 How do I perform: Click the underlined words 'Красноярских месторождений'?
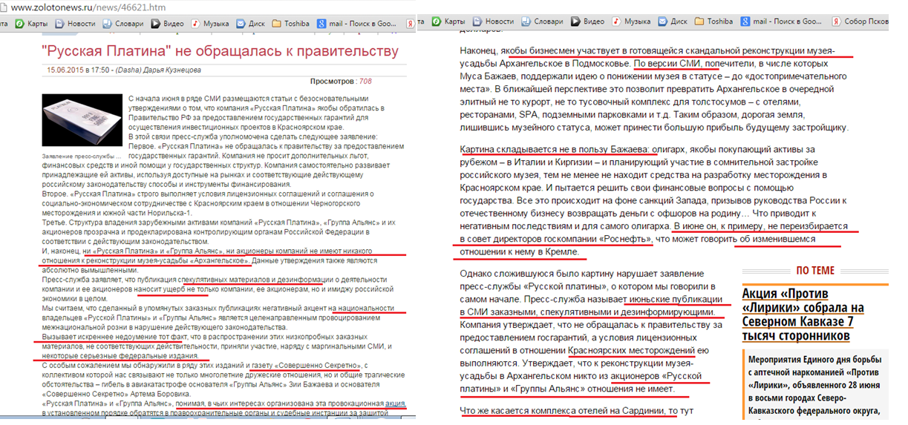(x=632, y=349)
